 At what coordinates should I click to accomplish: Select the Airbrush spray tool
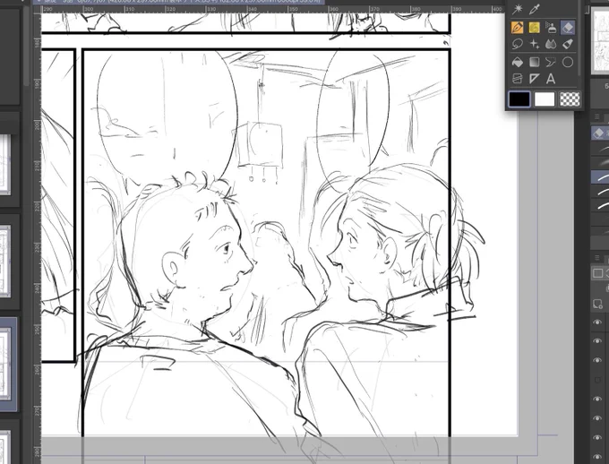[551, 28]
